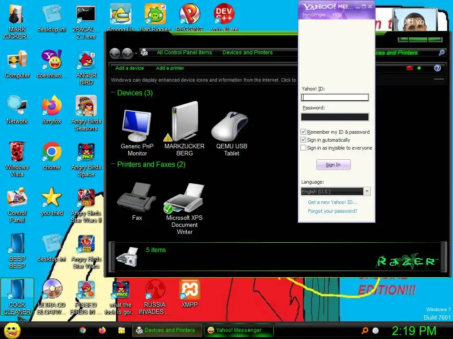The height and width of the screenshot is (339, 453).
Task: Click the 2:19 PM taskbar clock
Action: click(414, 330)
